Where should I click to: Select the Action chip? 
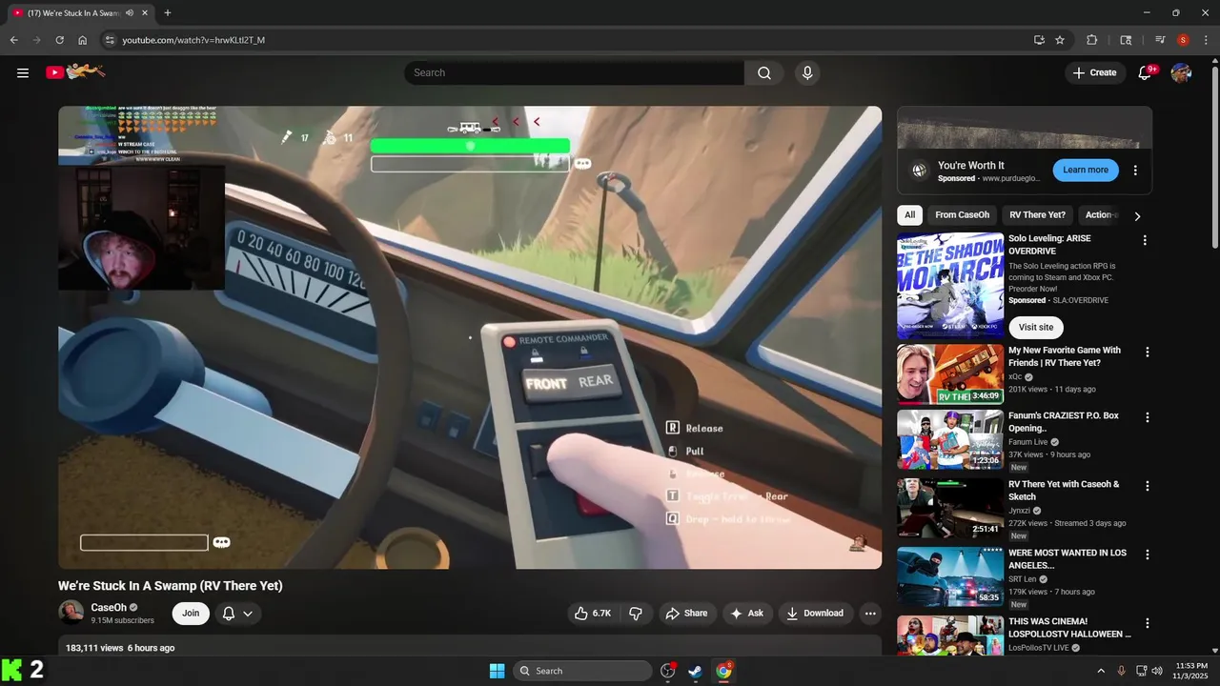click(x=1101, y=215)
